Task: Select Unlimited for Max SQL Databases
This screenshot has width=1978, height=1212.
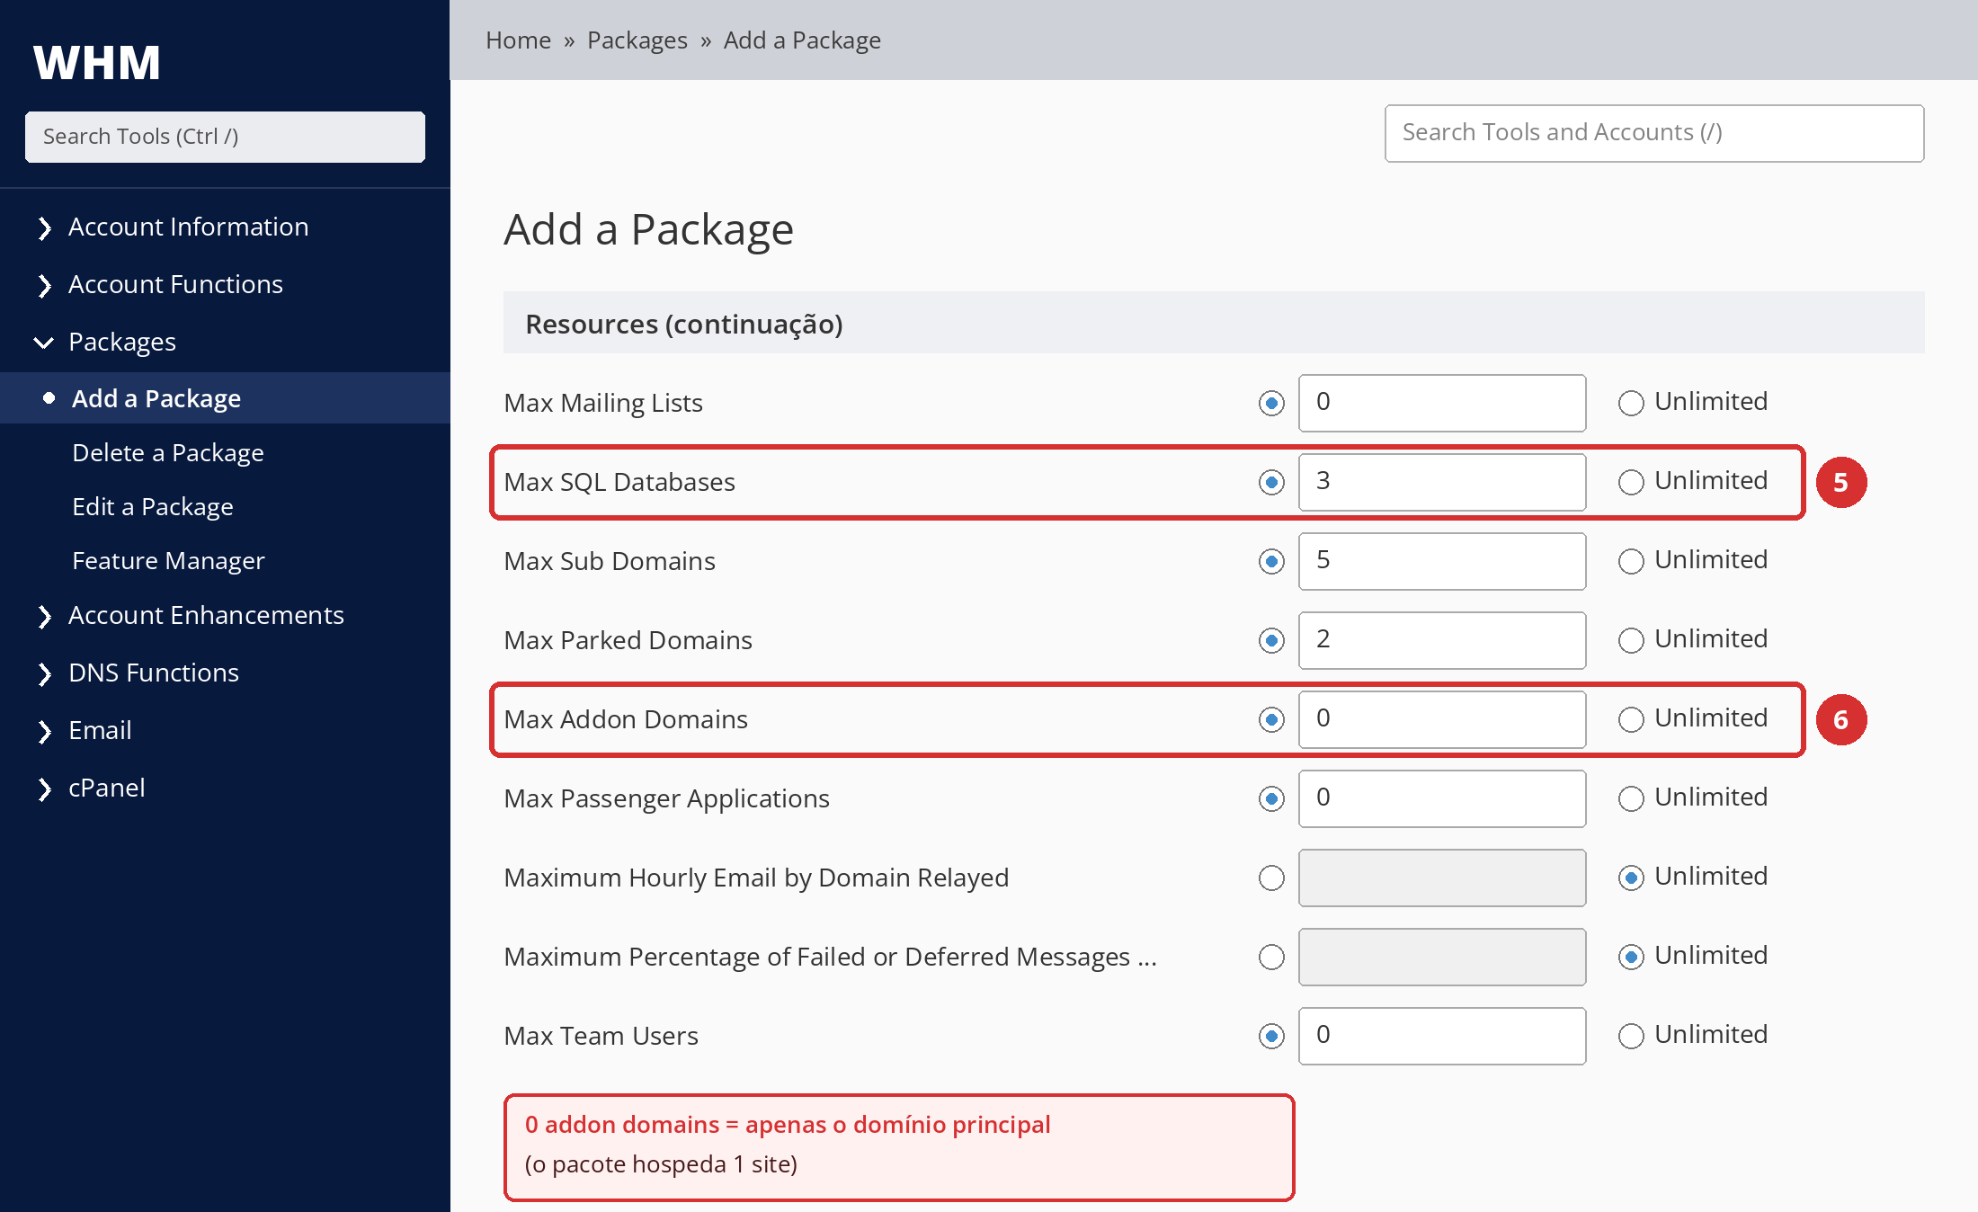Action: pyautogui.click(x=1631, y=482)
